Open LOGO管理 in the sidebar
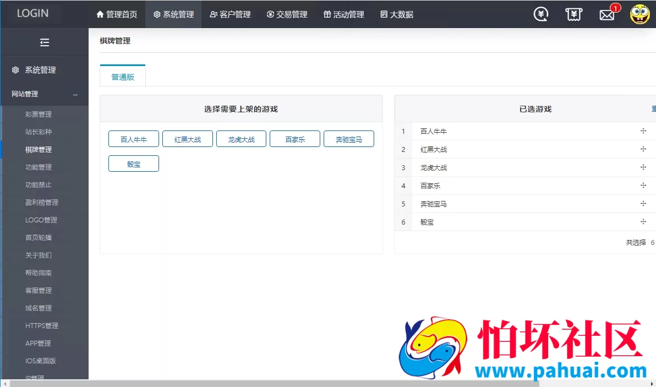 41,220
